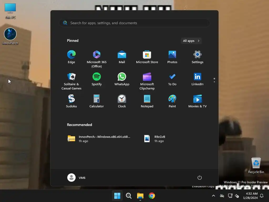Open Microsoft Store
Viewport: 269px width, 202px height.
click(x=147, y=57)
